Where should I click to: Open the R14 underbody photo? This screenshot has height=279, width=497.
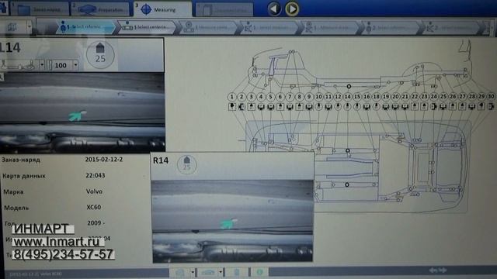point(233,221)
